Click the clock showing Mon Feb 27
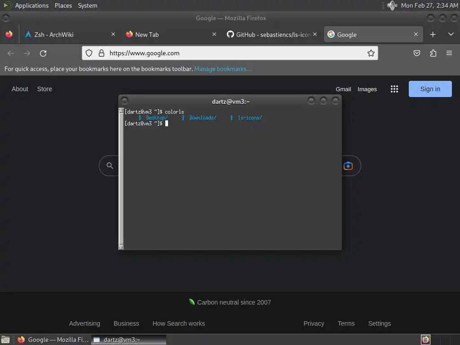Screen dimensions: 460x345 (x=429, y=5)
